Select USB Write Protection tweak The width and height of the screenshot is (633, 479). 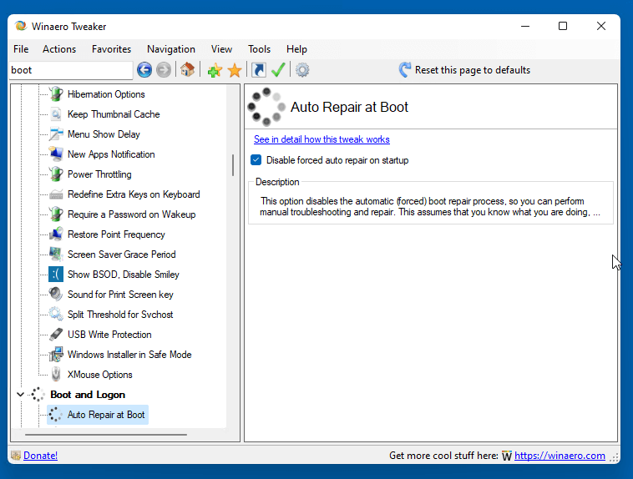point(109,335)
